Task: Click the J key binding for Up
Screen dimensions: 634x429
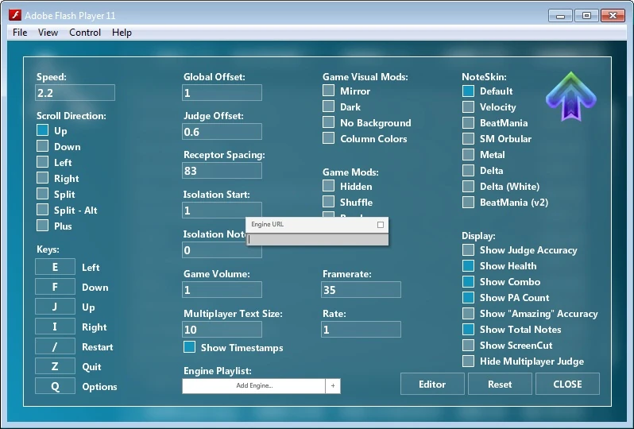Action: click(55, 307)
